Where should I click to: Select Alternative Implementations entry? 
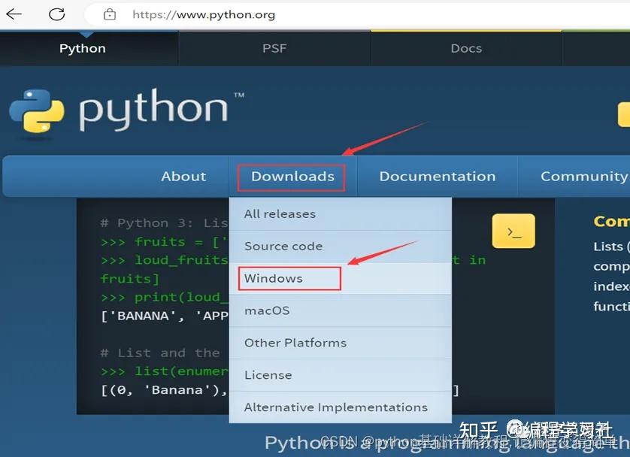(336, 407)
